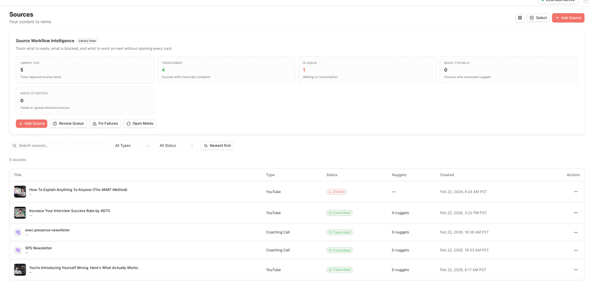Open actions menu for 4MAT Method row
The image size is (590, 297).
(576, 192)
